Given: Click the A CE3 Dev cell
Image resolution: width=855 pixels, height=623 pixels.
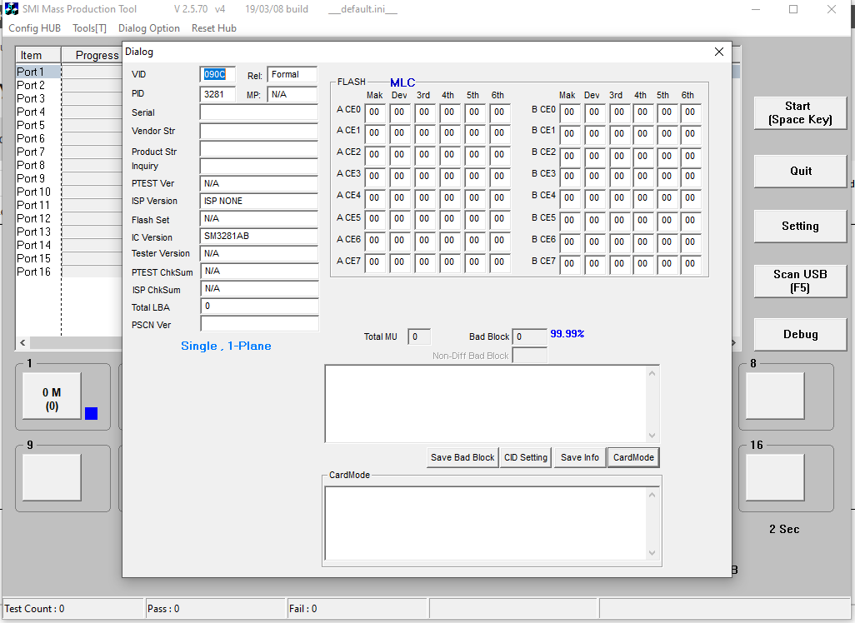Looking at the screenshot, I should tap(400, 177).
